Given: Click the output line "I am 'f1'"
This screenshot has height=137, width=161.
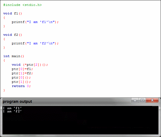Looking at the screenshot, I should (x=12, y=108).
